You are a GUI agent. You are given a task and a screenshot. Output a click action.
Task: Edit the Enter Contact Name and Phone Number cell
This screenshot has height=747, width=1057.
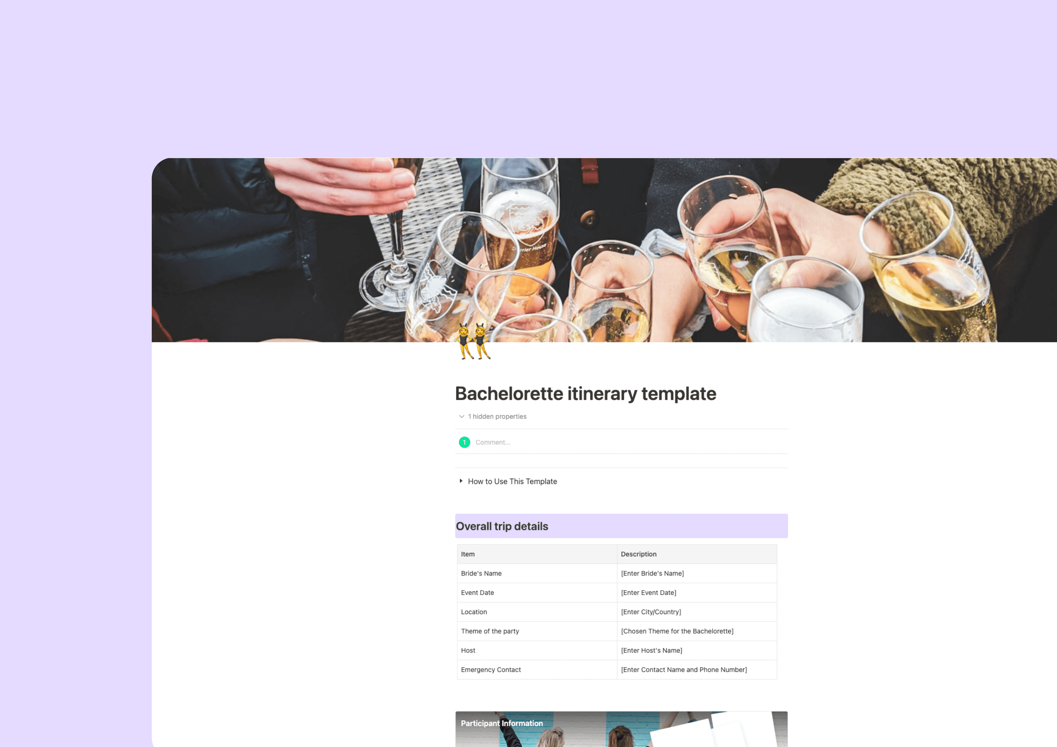click(697, 670)
